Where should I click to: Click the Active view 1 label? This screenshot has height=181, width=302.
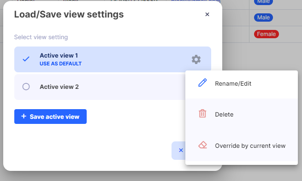59,56
